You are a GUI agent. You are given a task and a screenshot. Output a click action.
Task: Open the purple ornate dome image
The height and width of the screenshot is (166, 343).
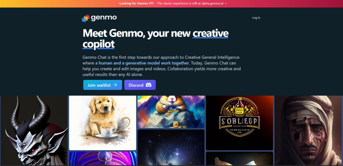coord(103,158)
